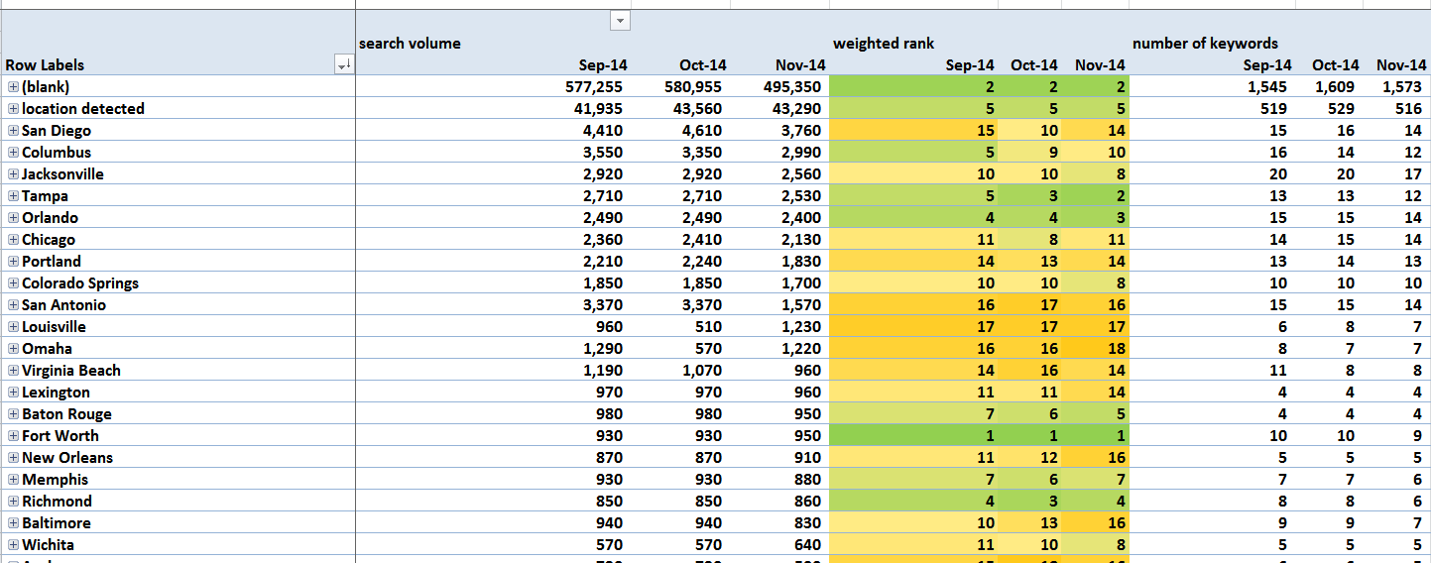The height and width of the screenshot is (563, 1431).
Task: Click the plus icon next to Baltimore
Action: click(x=14, y=523)
